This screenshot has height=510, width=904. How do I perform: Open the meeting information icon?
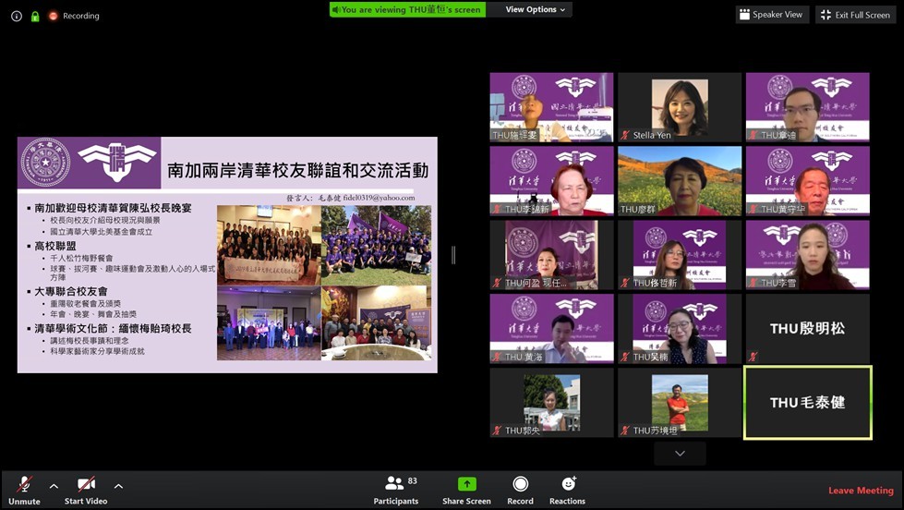coord(16,16)
